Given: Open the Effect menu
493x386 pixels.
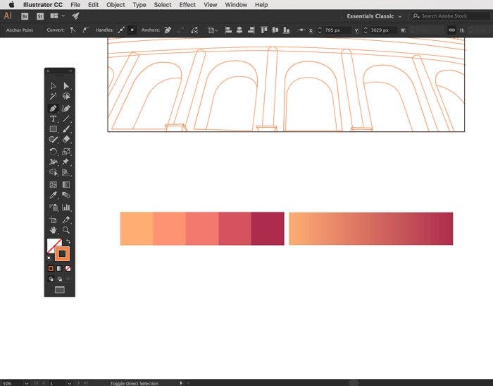Looking at the screenshot, I should (187, 5).
